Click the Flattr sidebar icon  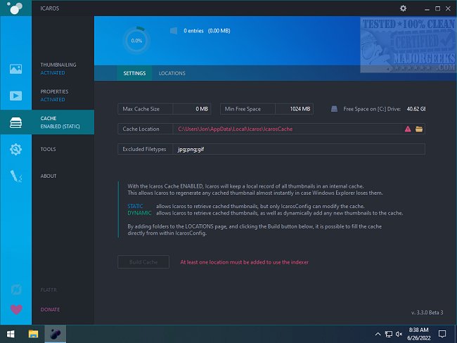pyautogui.click(x=16, y=290)
